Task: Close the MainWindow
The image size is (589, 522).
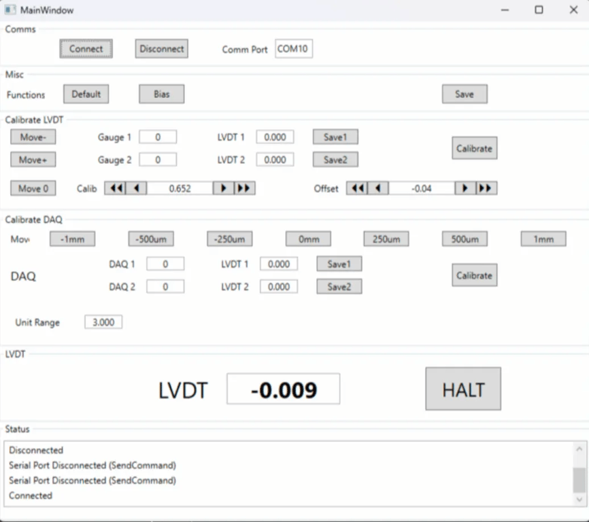Action: click(x=573, y=10)
